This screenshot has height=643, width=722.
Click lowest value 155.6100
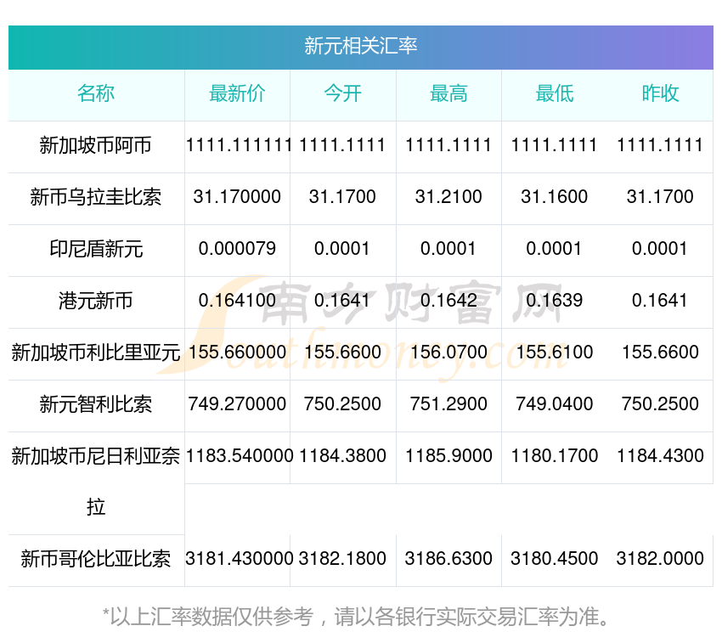555,353
